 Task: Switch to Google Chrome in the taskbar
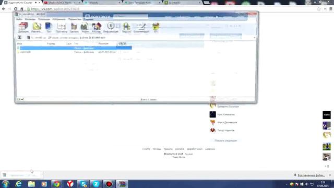[x=57, y=184]
